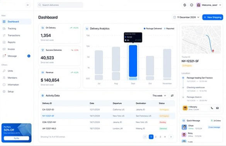Select row UK-12321-MLG
This screenshot has width=226, height=146.
[x=108, y=129]
